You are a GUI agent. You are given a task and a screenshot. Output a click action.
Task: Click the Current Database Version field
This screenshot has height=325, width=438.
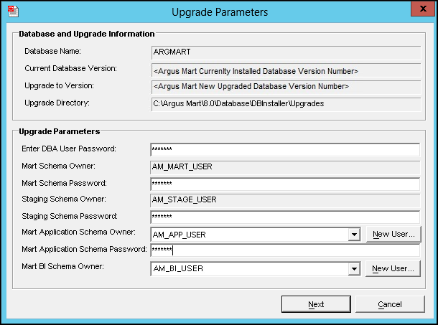[286, 70]
